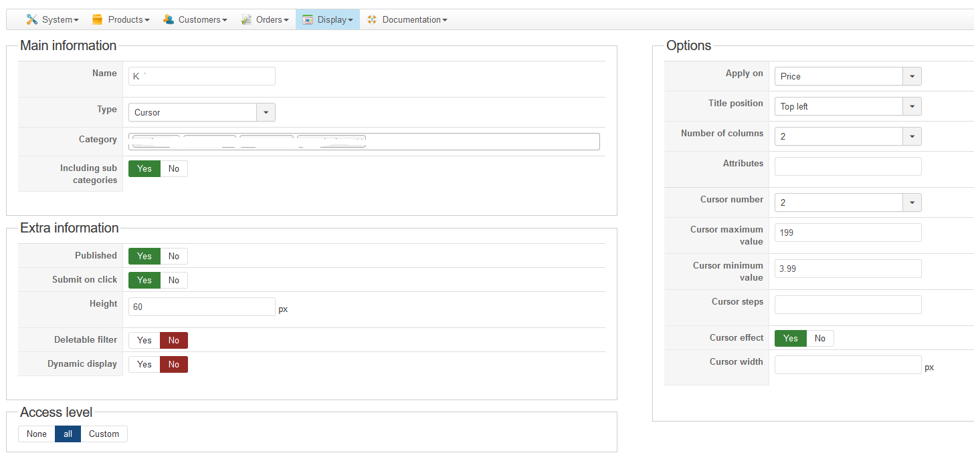
Task: Set Including sub categories to No
Action: pyautogui.click(x=174, y=168)
